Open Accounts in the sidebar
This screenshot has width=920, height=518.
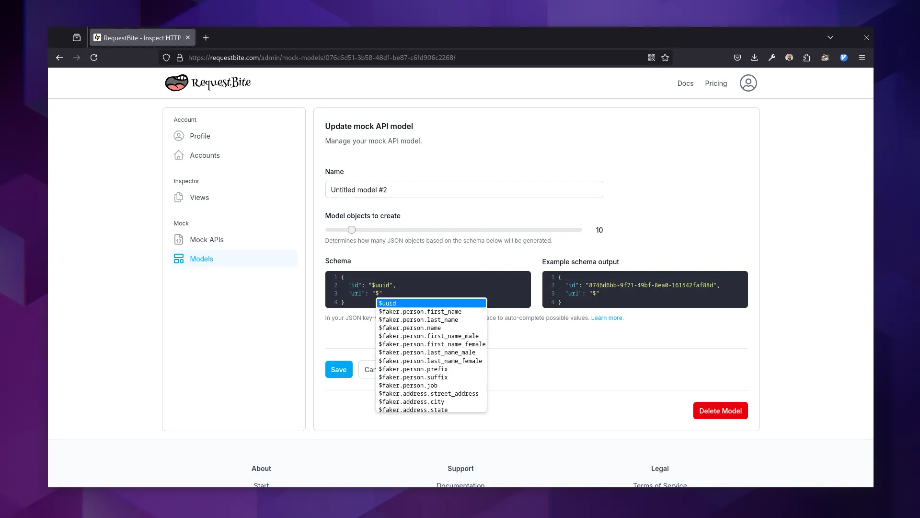click(x=234, y=155)
